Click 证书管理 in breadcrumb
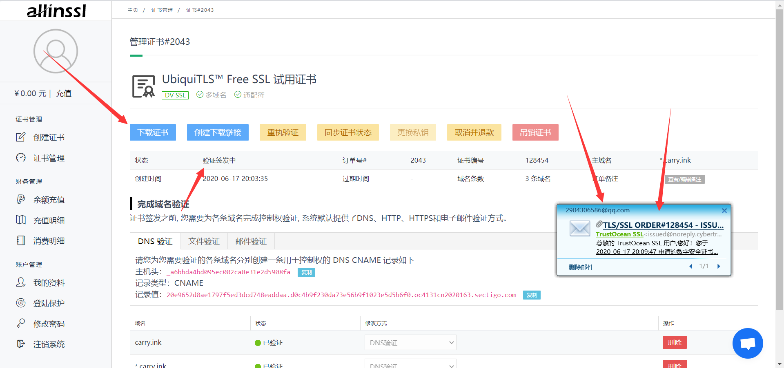784x368 pixels. [x=162, y=10]
